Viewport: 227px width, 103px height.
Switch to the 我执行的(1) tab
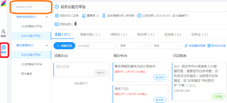pos(90,34)
